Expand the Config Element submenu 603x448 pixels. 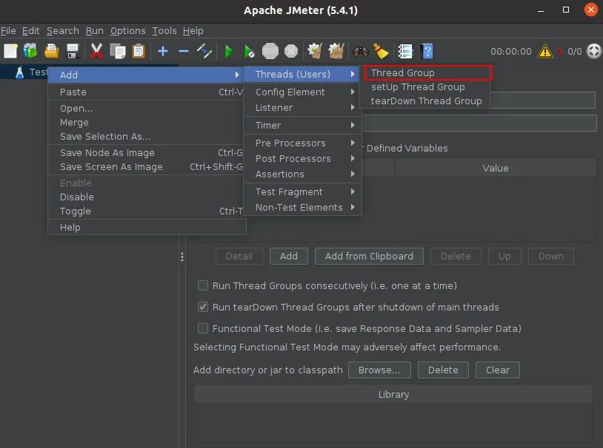(302, 92)
